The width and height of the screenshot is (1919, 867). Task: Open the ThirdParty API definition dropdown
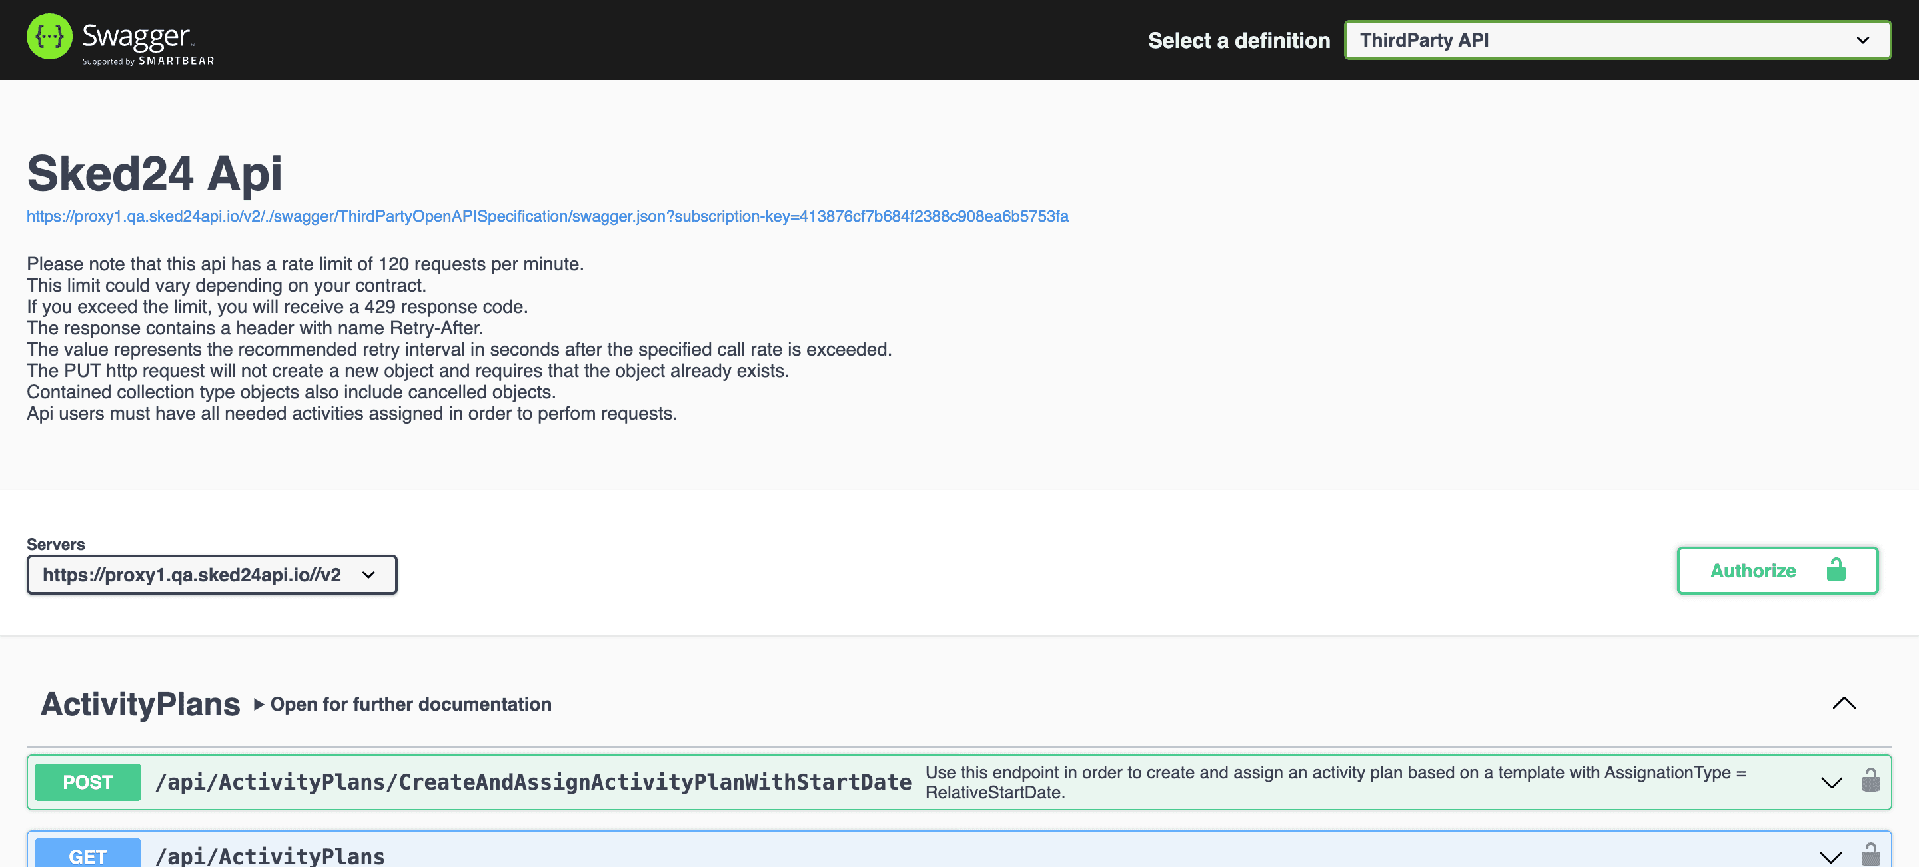point(1617,40)
